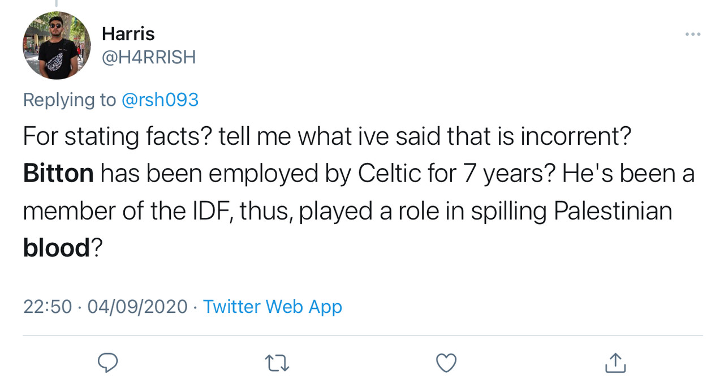The height and width of the screenshot is (387, 724).
Task: Open the three-dot more options menu
Action: [692, 35]
